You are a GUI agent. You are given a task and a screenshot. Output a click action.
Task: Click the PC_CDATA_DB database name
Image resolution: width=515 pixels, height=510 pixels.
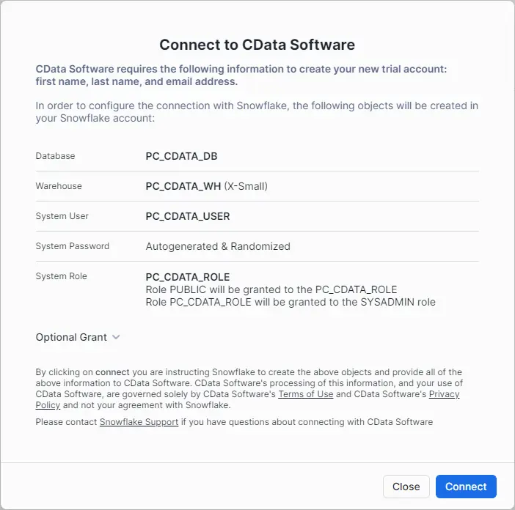click(181, 156)
